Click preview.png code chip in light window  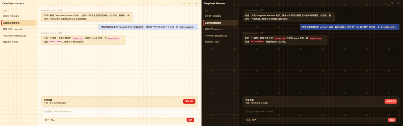[x=186, y=27]
